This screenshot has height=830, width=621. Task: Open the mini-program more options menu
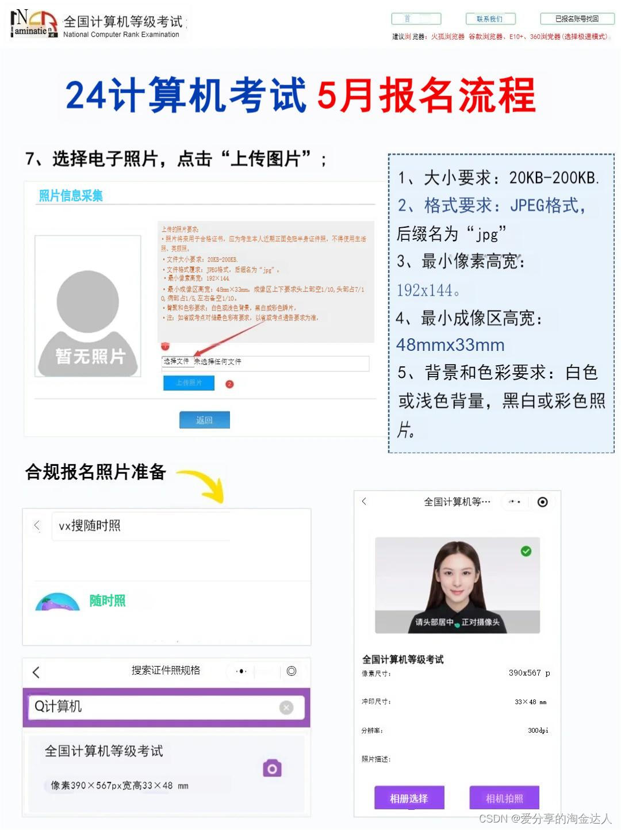515,502
